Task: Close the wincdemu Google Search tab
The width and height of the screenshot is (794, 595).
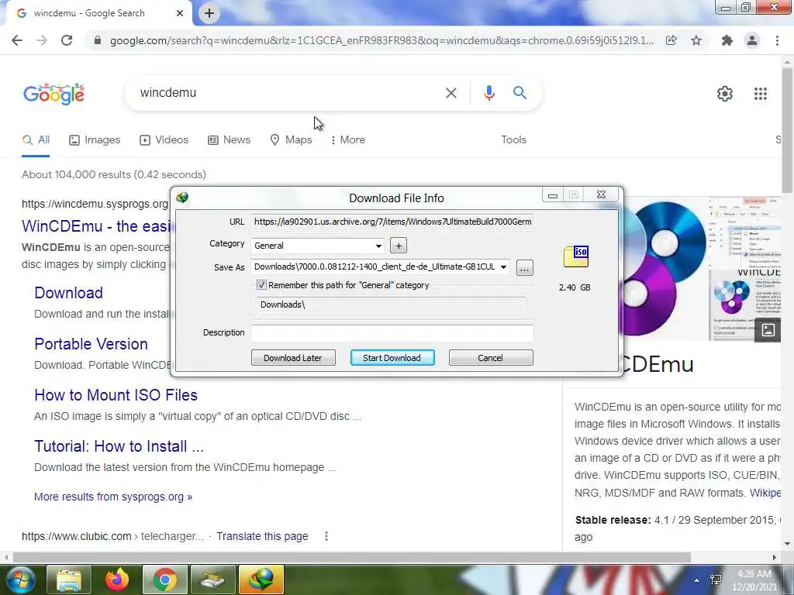Action: [180, 13]
